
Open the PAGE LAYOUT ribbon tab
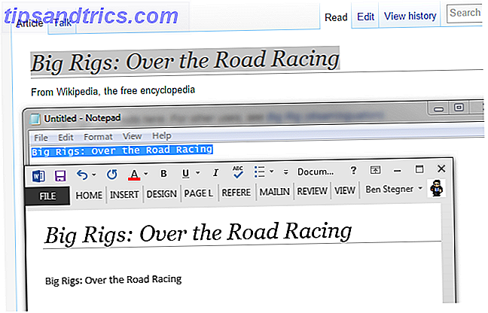point(199,193)
